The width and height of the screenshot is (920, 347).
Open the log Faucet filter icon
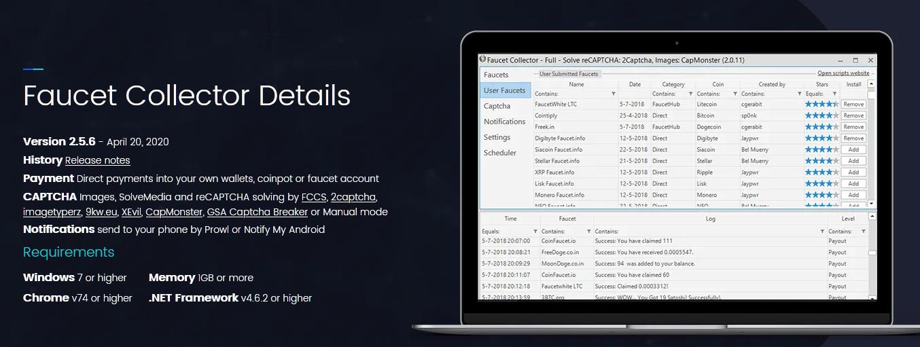(x=588, y=232)
